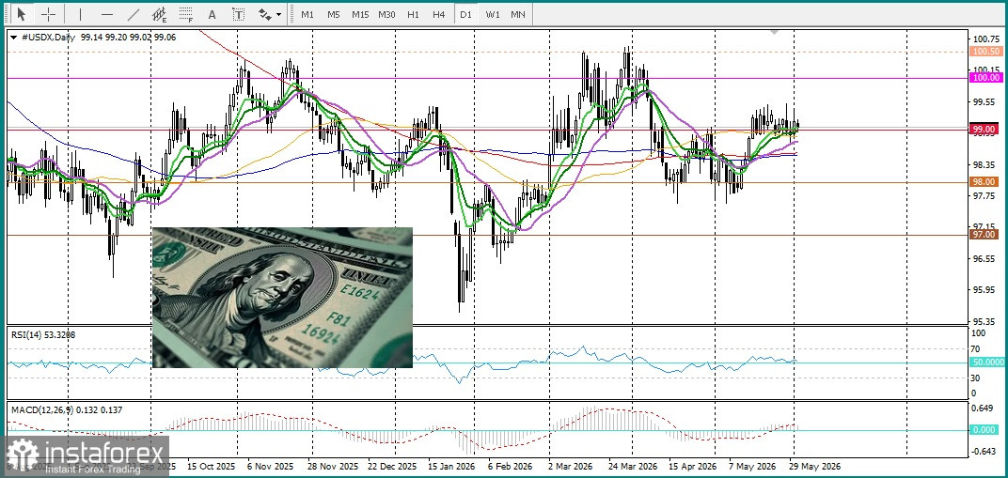Viewport: 1008px width, 478px height.
Task: Click the MACD(12,26,9) indicator label
Action: pyautogui.click(x=66, y=409)
